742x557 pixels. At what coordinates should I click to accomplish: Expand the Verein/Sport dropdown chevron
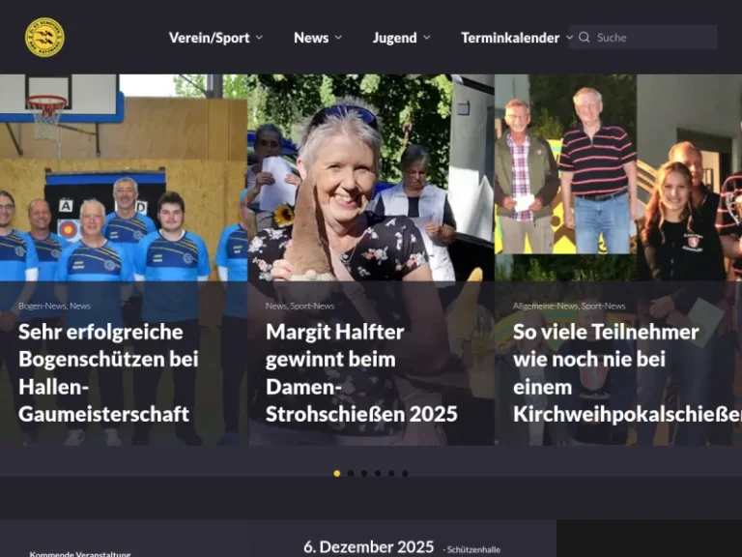coord(259,38)
